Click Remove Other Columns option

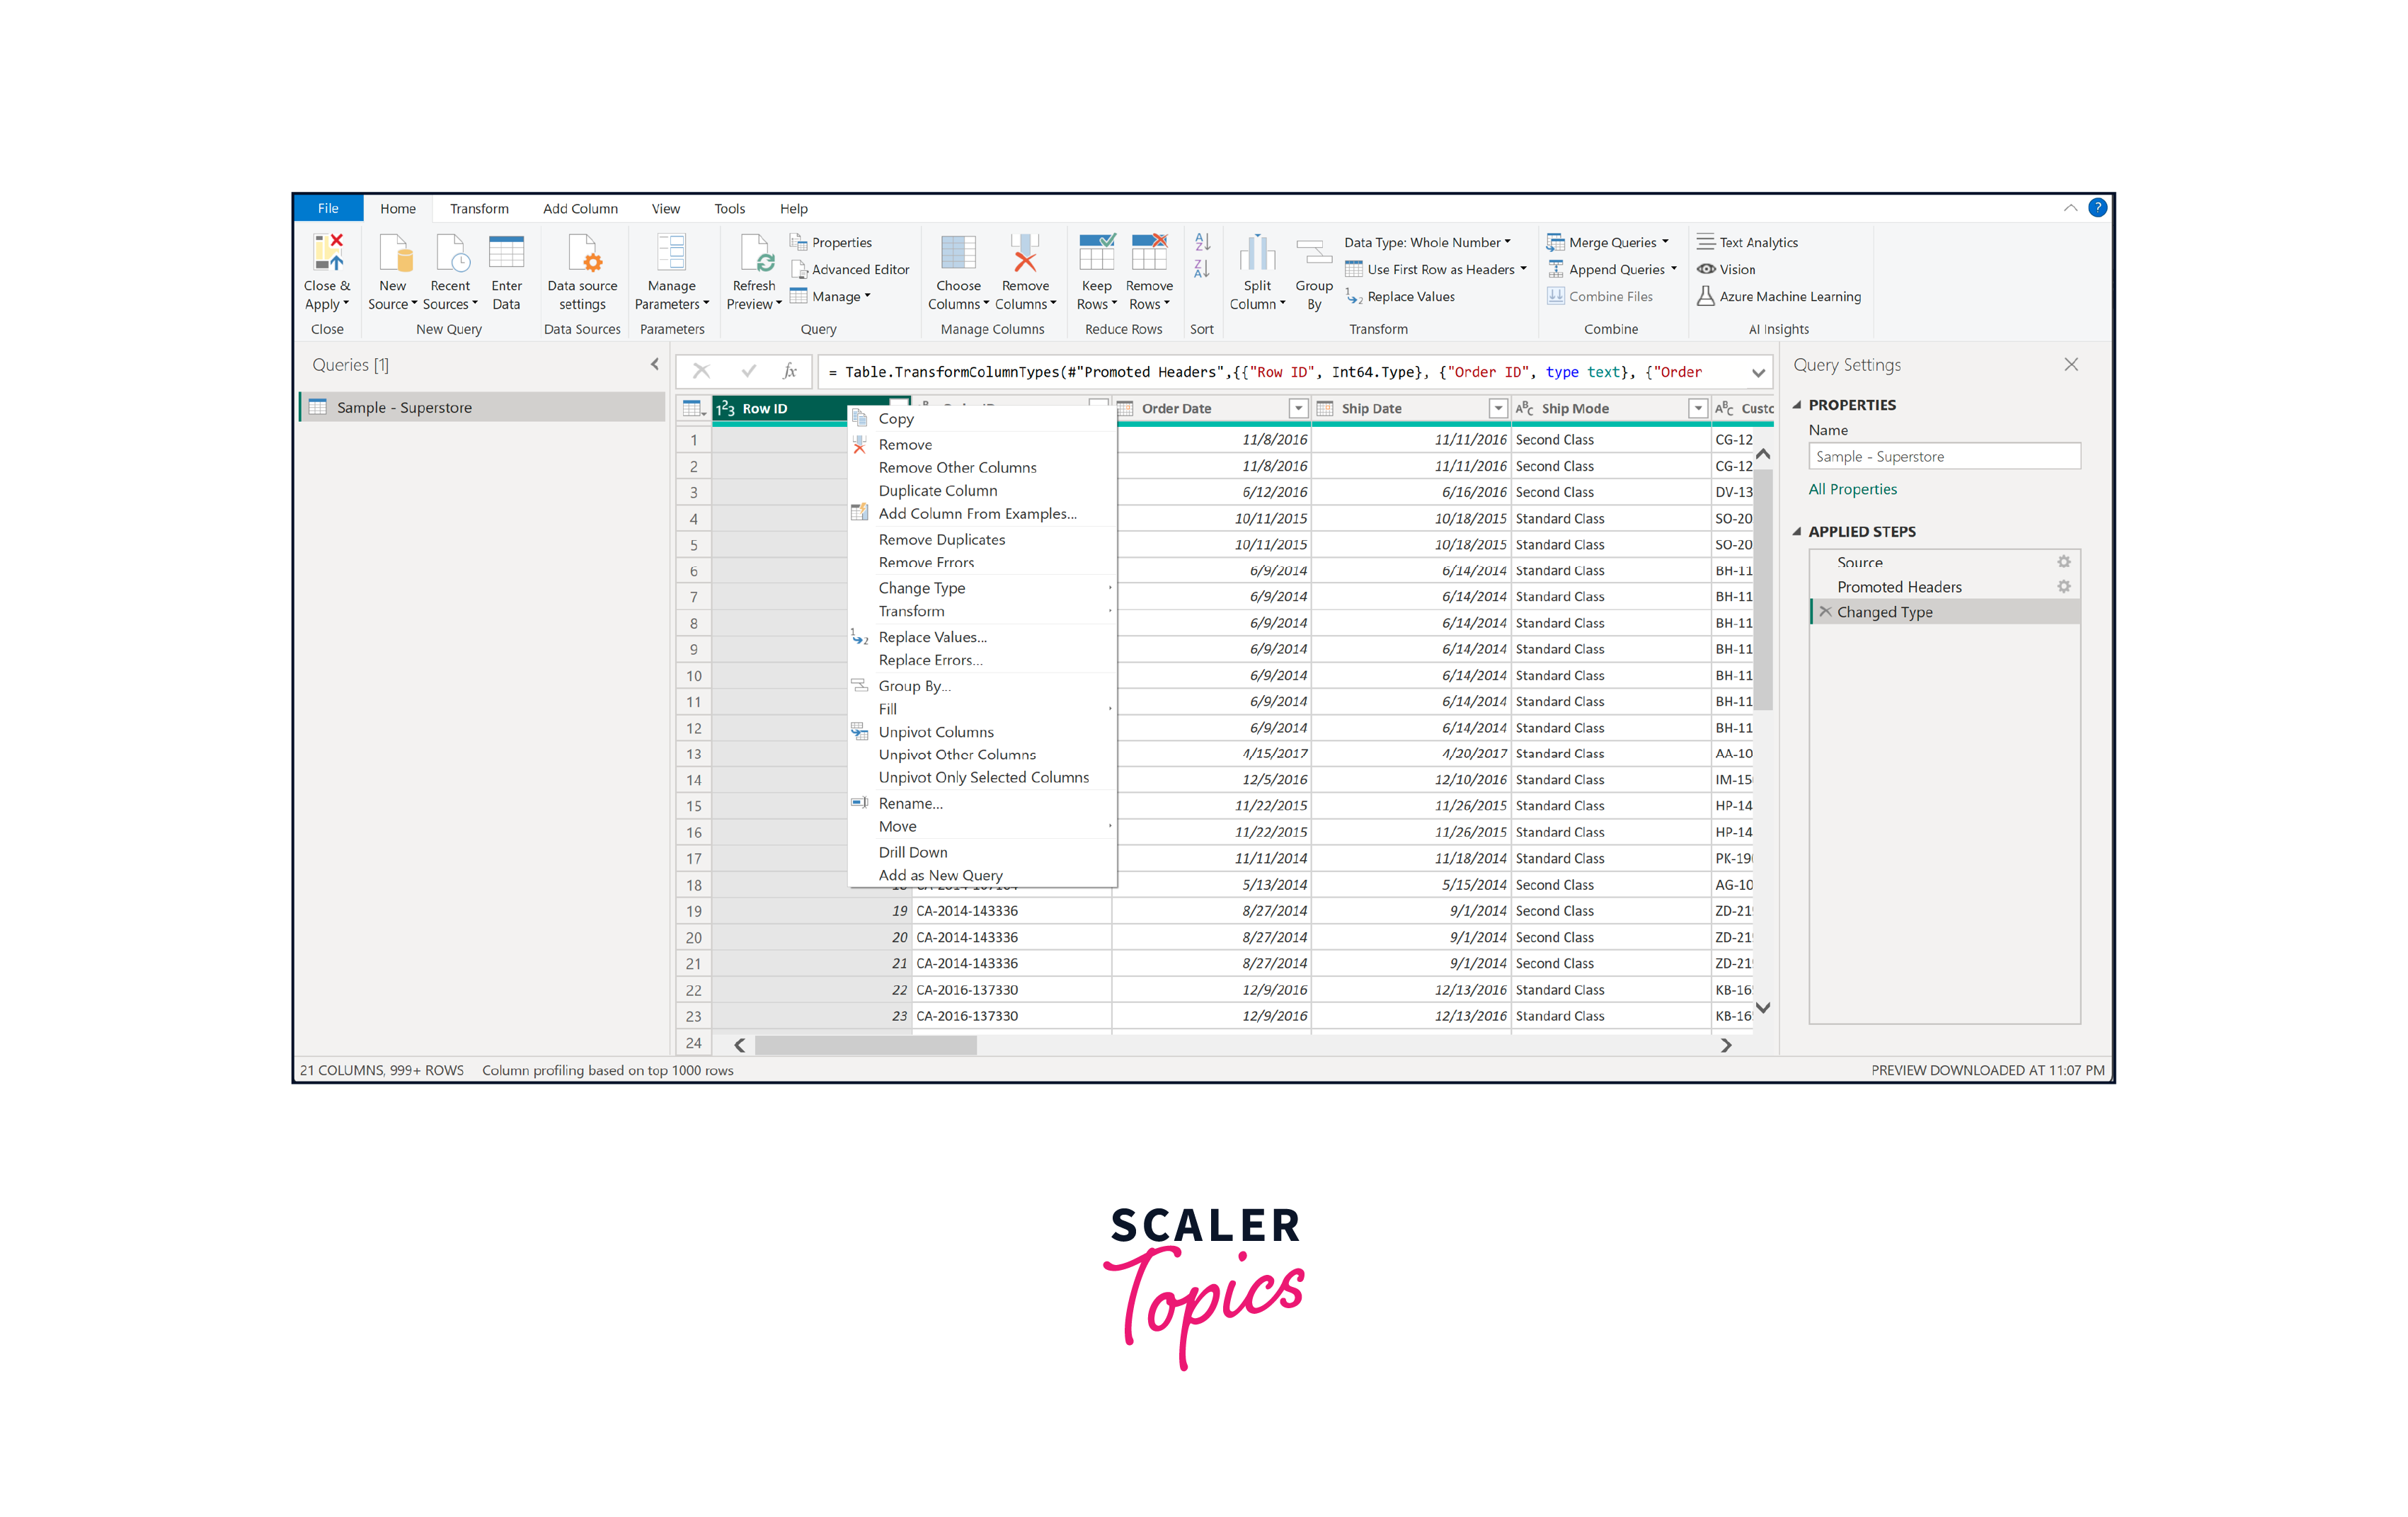(x=959, y=466)
